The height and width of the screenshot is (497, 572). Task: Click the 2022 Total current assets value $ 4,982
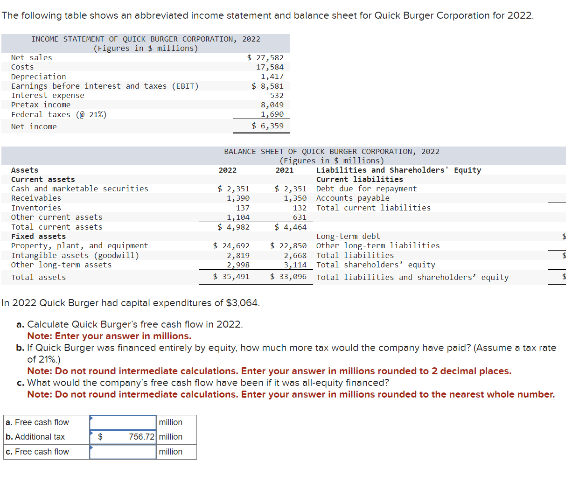pyautogui.click(x=233, y=227)
